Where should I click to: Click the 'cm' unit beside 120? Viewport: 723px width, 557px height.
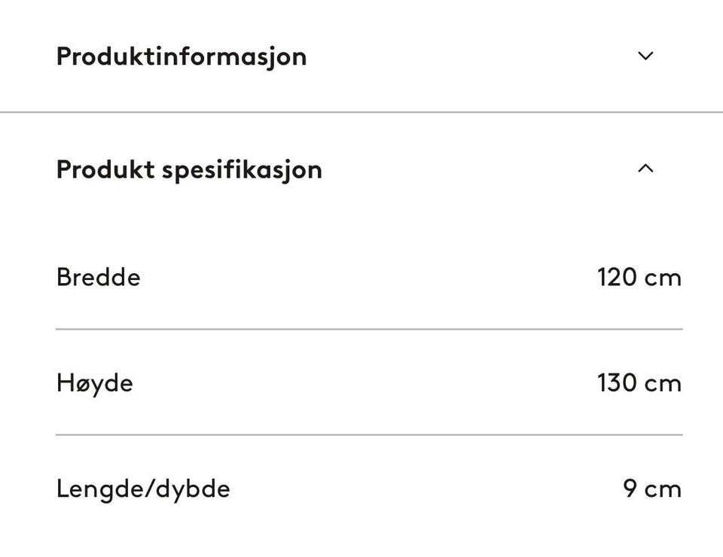pyautogui.click(x=663, y=278)
